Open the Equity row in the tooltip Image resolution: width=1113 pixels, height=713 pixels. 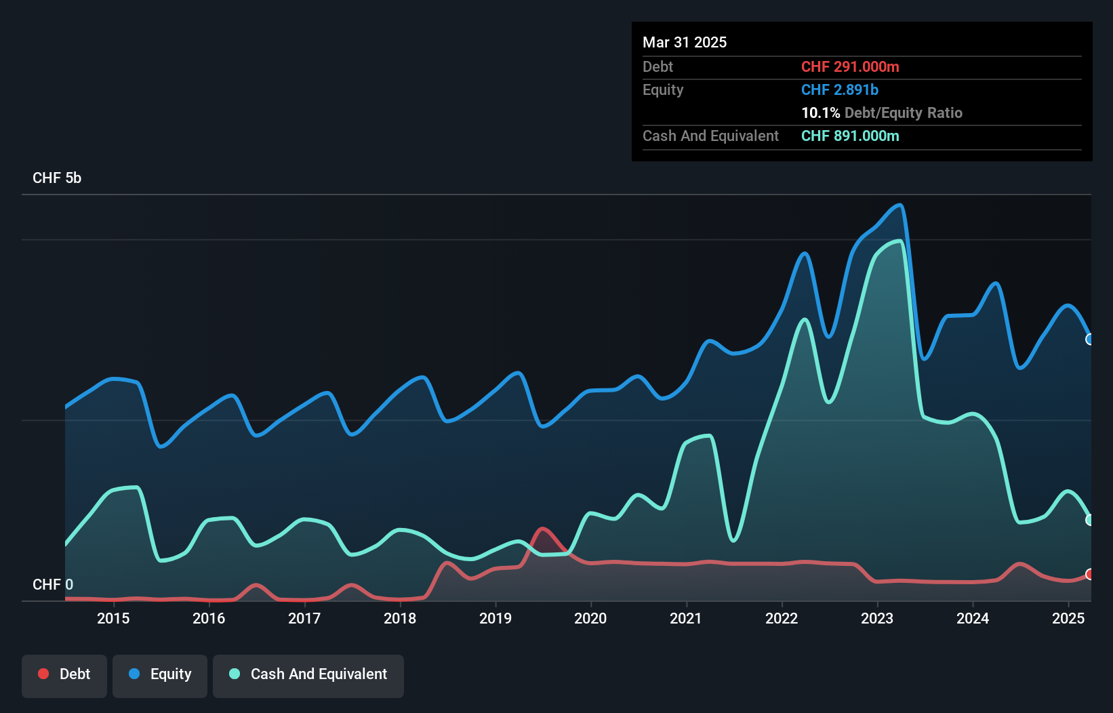tap(663, 89)
